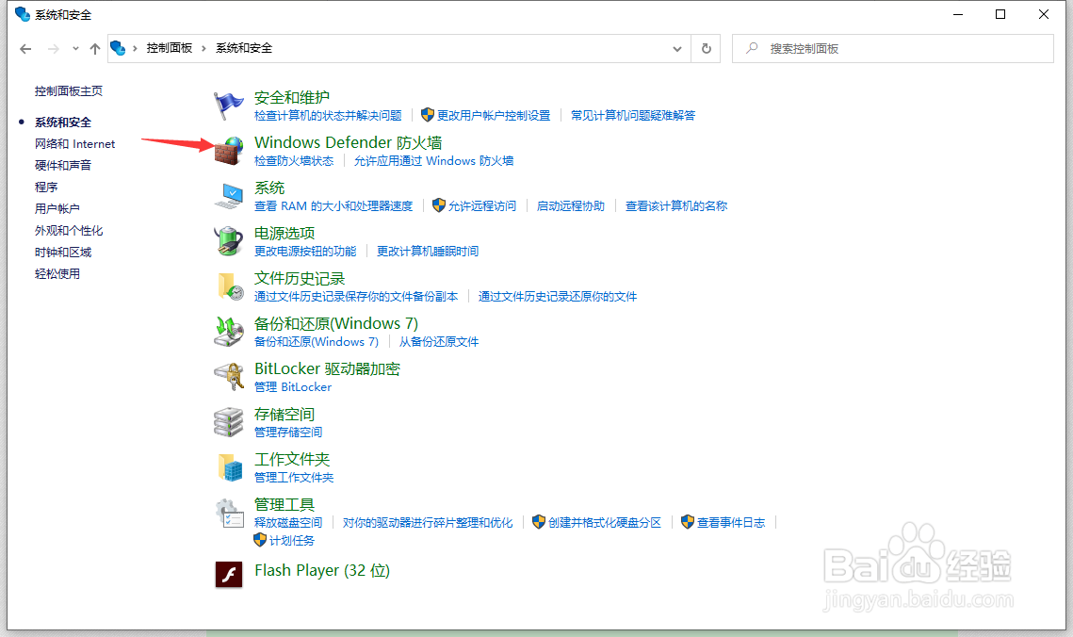The width and height of the screenshot is (1073, 637).
Task: Select 硬件和声音 category in sidebar
Action: point(63,165)
